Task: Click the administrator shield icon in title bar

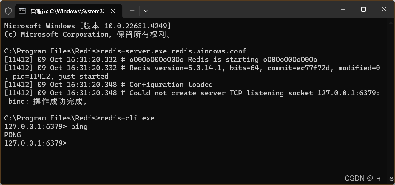Action: 8,11
